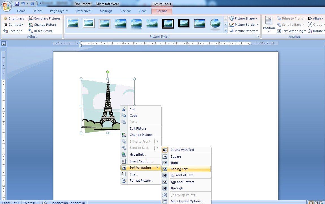Image resolution: width=325 pixels, height=204 pixels.
Task: Choose Behind Text wrapping option
Action: [186, 169]
